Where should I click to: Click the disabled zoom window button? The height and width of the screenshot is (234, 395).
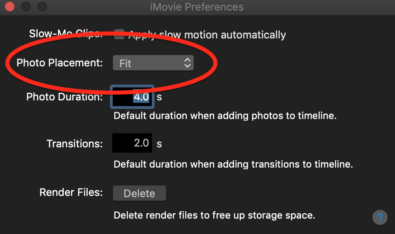(x=42, y=6)
